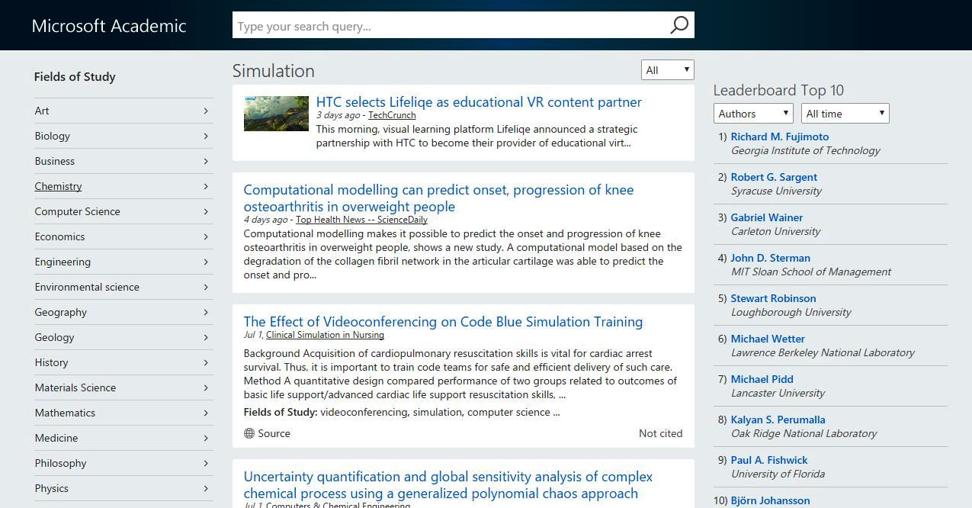Click the chevron beside Geography
Screen dimensions: 972x508
coord(206,312)
